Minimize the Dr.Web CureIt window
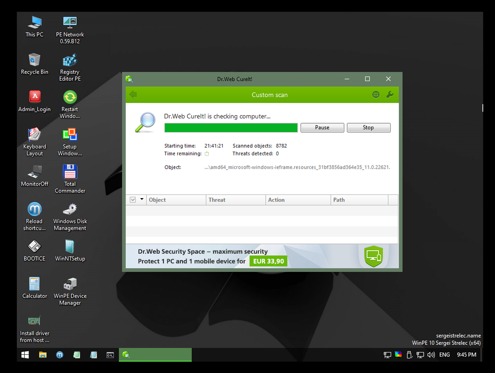Image resolution: width=495 pixels, height=373 pixels. pyautogui.click(x=347, y=79)
